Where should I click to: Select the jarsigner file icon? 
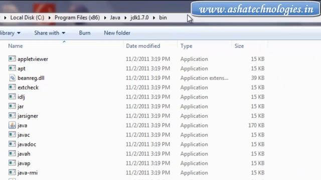point(12,115)
